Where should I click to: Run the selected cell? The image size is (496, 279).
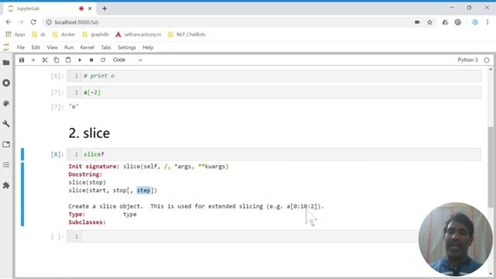click(80, 60)
